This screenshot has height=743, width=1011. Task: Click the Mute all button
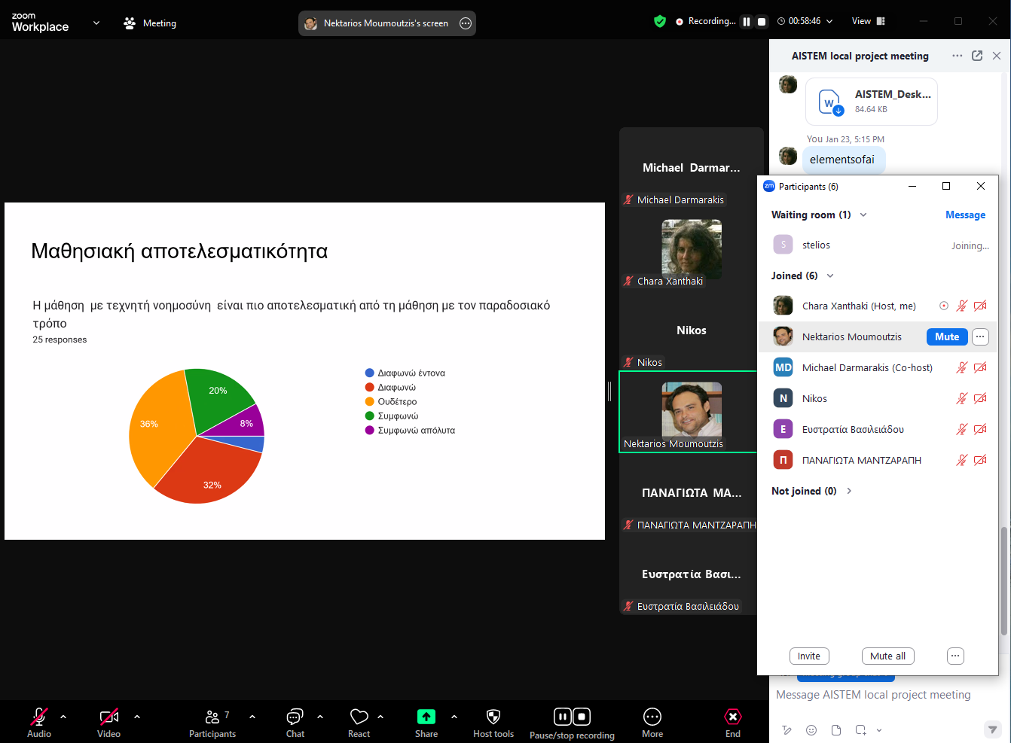887,656
